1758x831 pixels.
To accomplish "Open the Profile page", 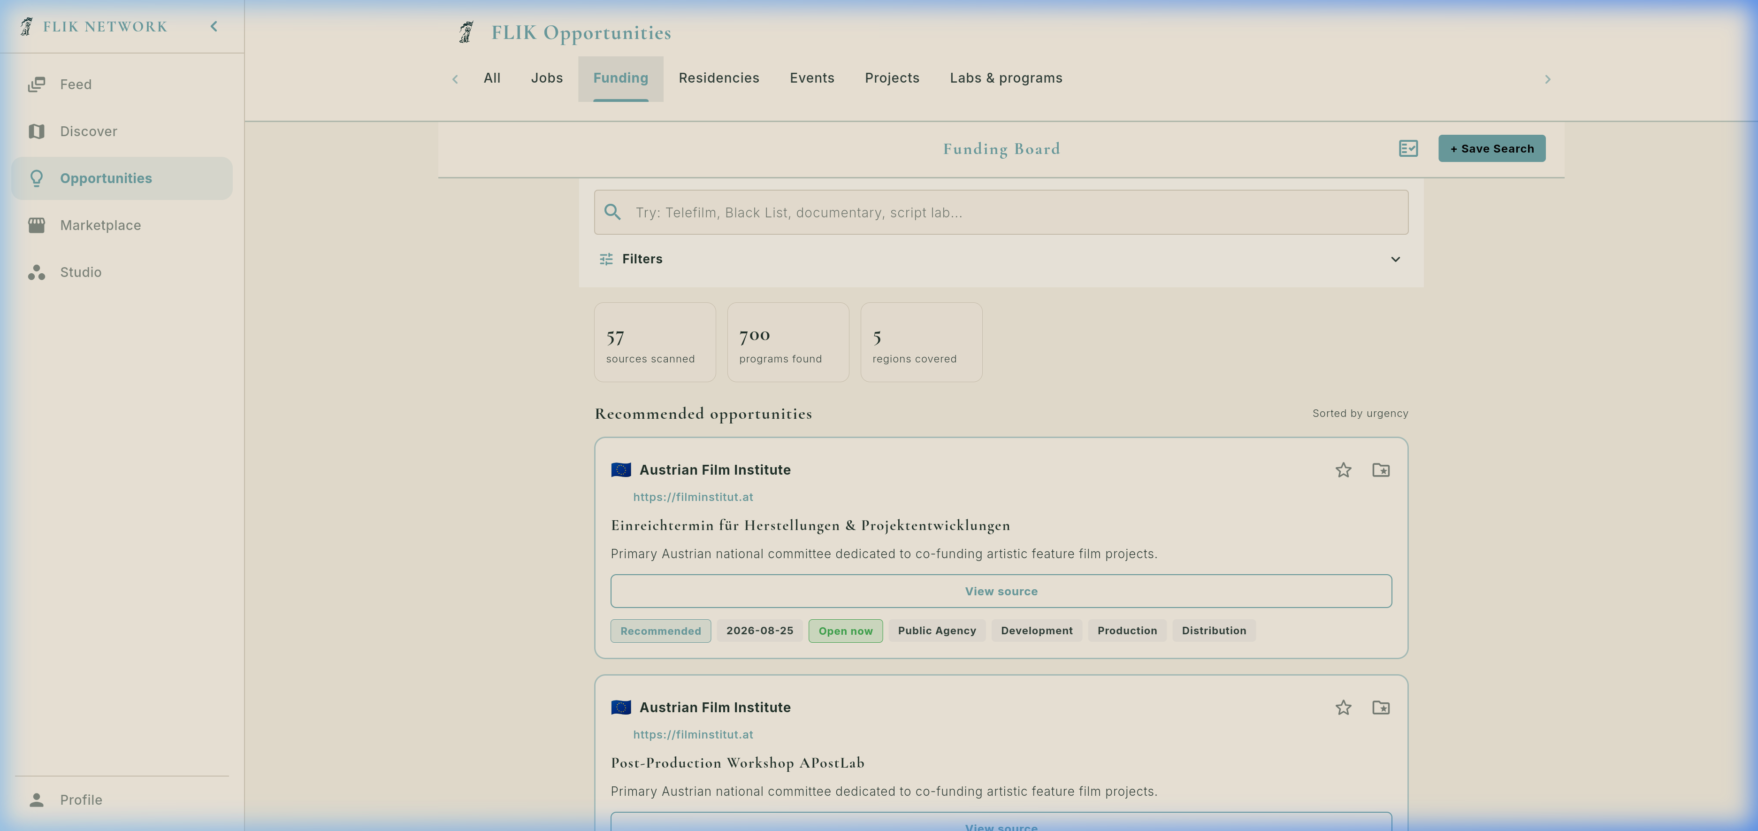I will click(x=122, y=800).
